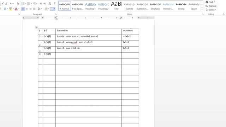Click the Clear All Formatting icon

(18, 4)
